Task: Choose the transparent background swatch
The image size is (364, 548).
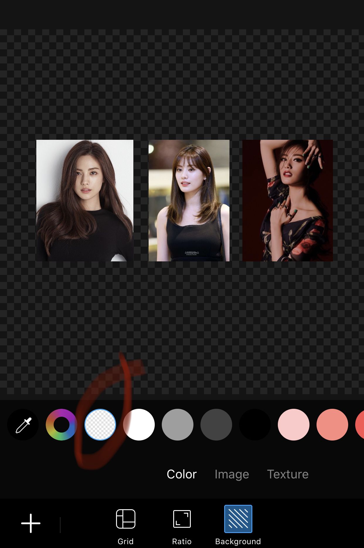Action: click(x=100, y=425)
